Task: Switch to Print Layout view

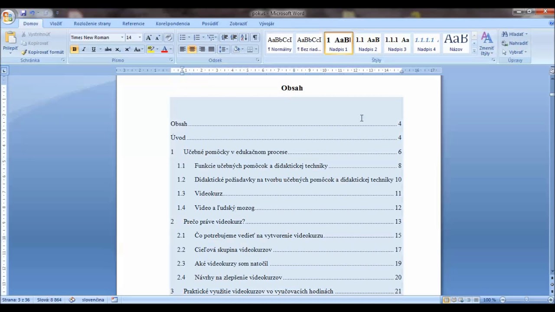Action: pyautogui.click(x=446, y=300)
